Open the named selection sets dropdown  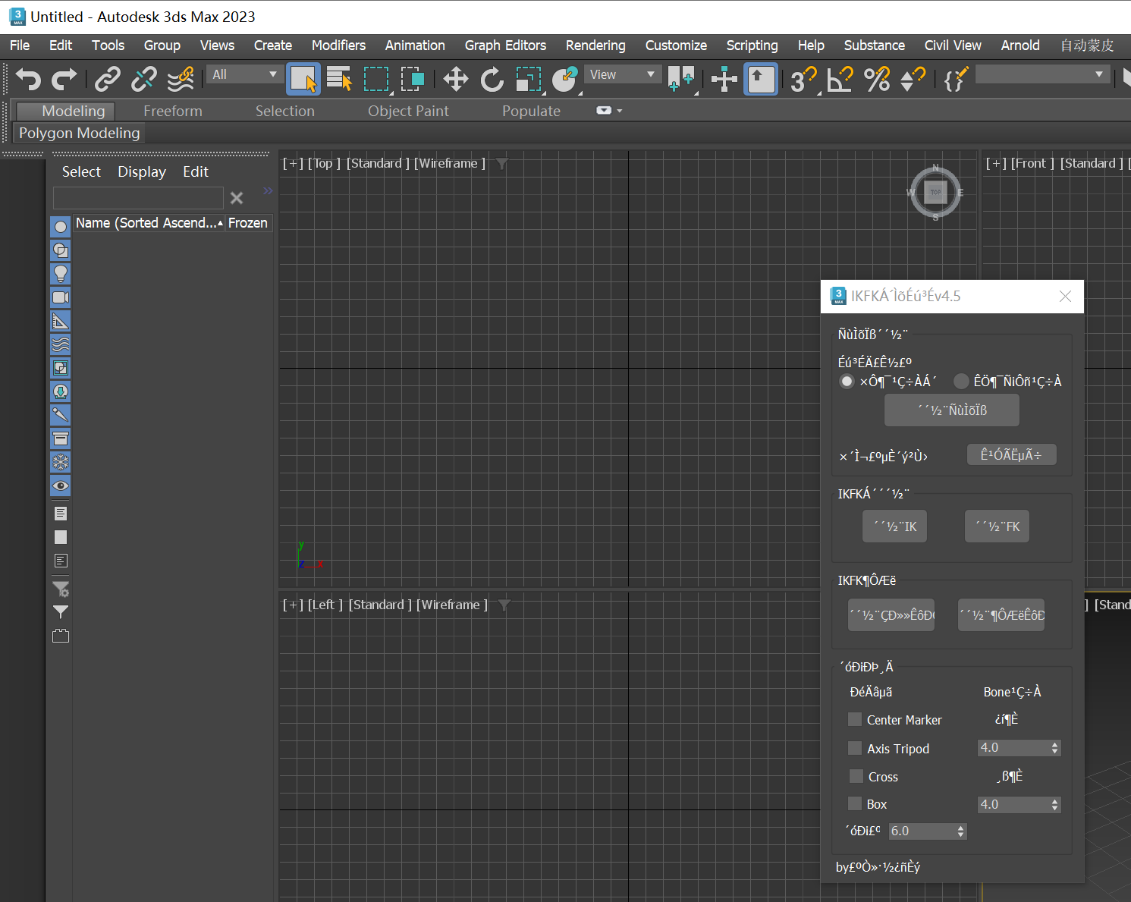coord(1041,74)
